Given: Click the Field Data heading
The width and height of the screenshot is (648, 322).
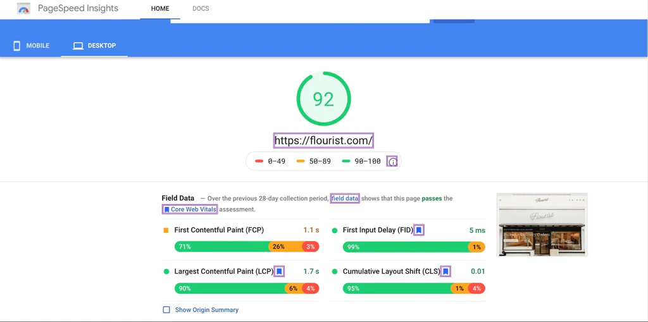Looking at the screenshot, I should [178, 199].
